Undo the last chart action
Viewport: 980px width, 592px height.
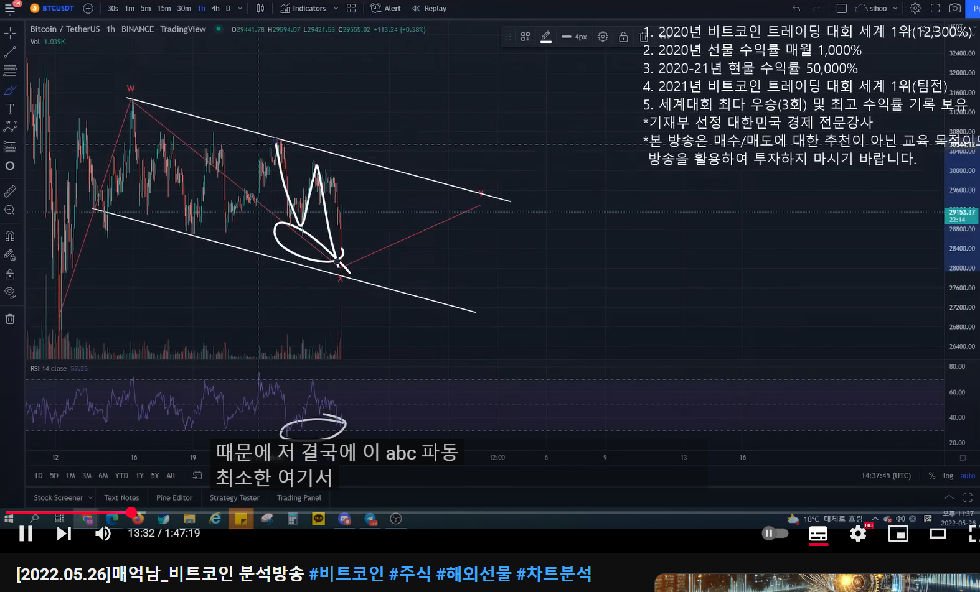(x=796, y=8)
